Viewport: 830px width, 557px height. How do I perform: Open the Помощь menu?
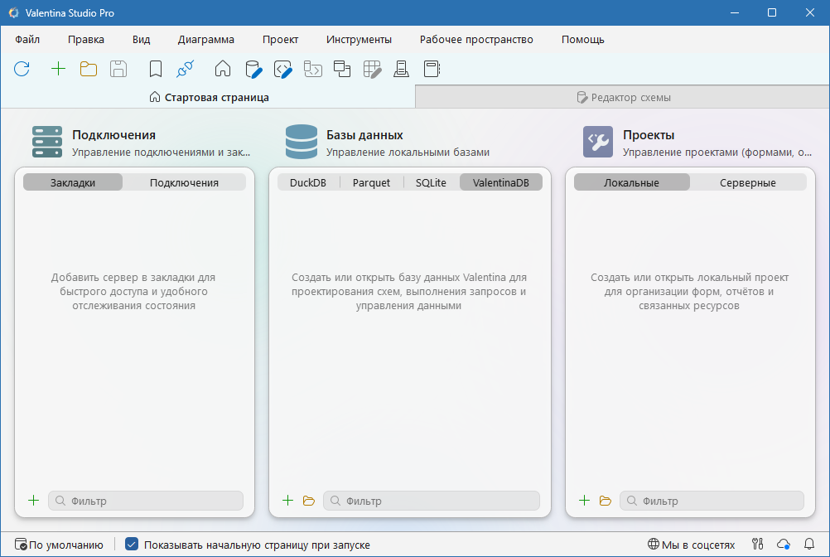(583, 40)
